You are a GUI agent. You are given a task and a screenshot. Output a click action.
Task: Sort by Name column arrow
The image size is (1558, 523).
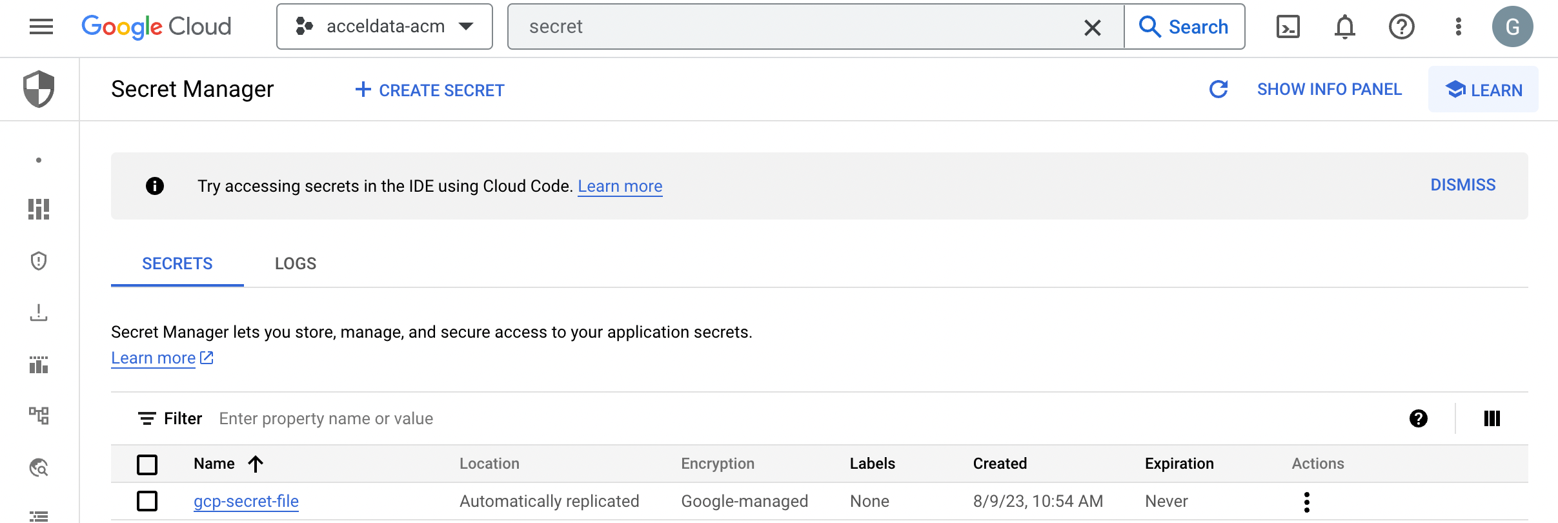click(x=256, y=464)
